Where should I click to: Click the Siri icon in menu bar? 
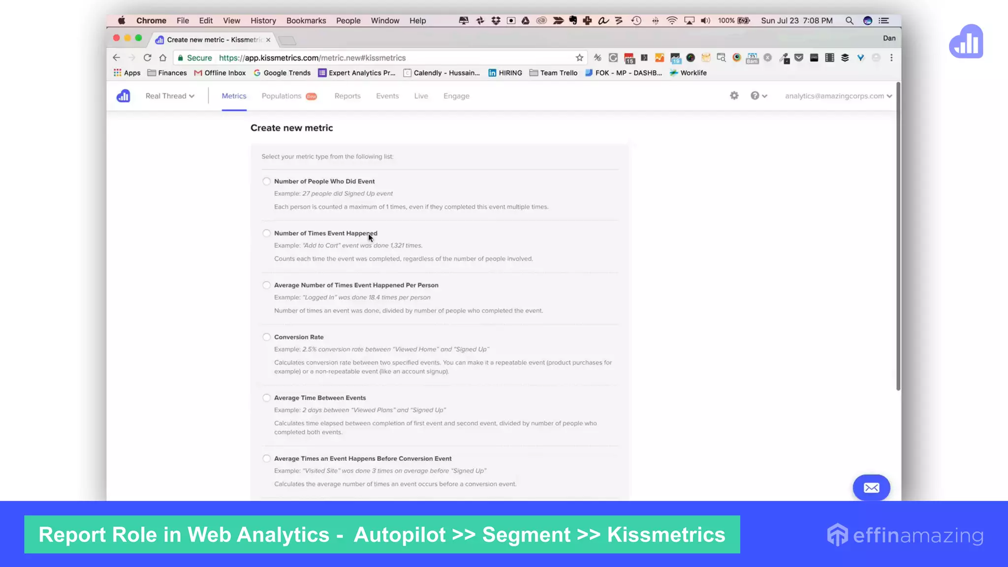click(x=868, y=21)
